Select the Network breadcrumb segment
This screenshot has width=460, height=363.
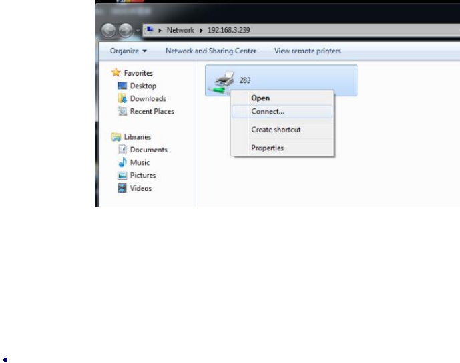(180, 30)
